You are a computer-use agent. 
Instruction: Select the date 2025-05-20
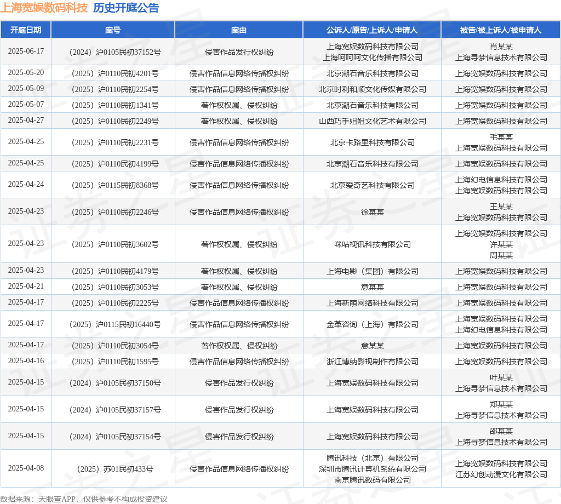coord(26,73)
